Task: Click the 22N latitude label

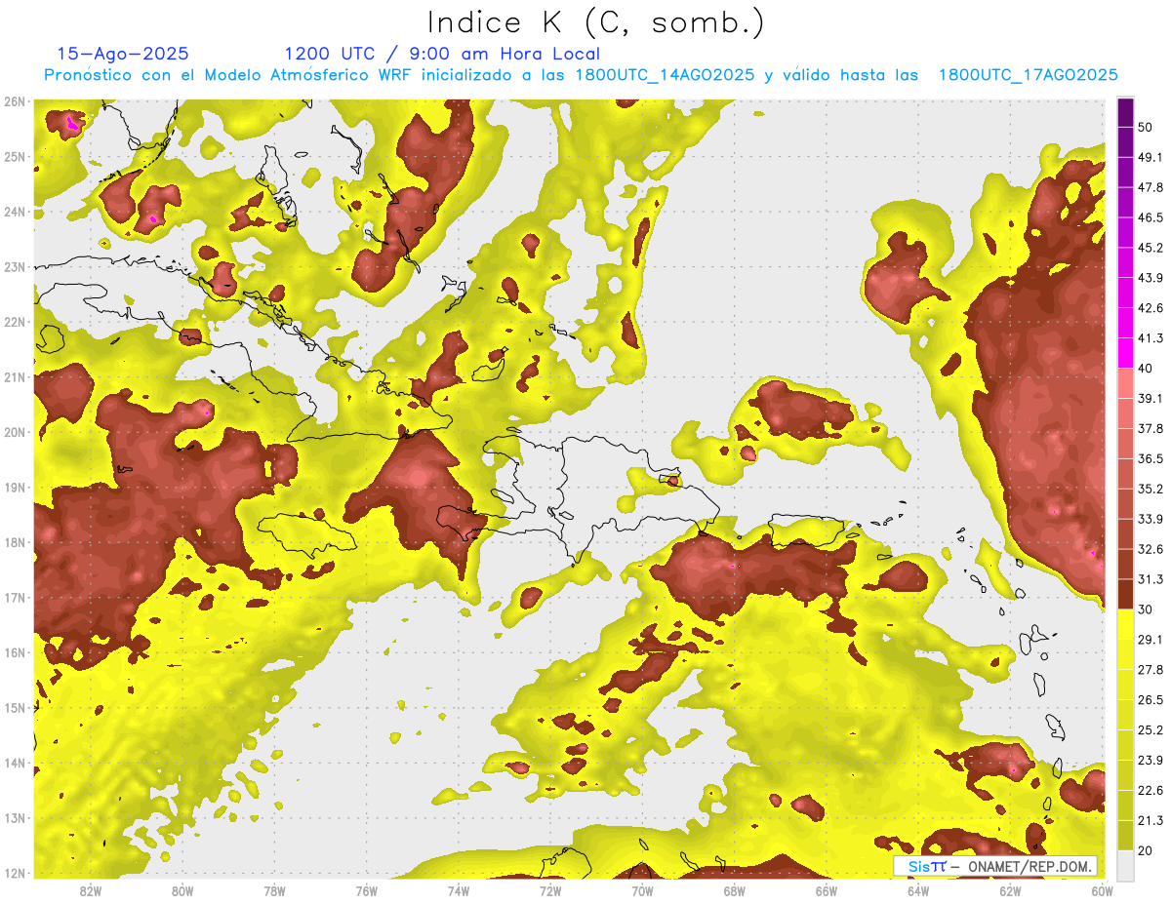Action: [x=15, y=322]
